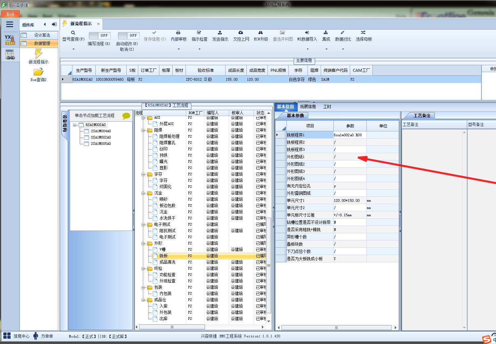Screen dimensions: 496x344
Task: Open 信息中心 windows icon in status bar
Action: pyautogui.click(x=7, y=336)
